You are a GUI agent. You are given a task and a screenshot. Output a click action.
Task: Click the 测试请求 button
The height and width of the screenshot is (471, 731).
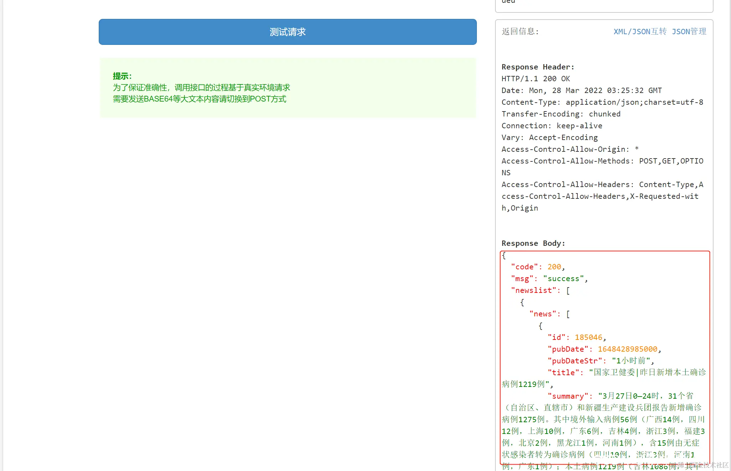coord(287,32)
